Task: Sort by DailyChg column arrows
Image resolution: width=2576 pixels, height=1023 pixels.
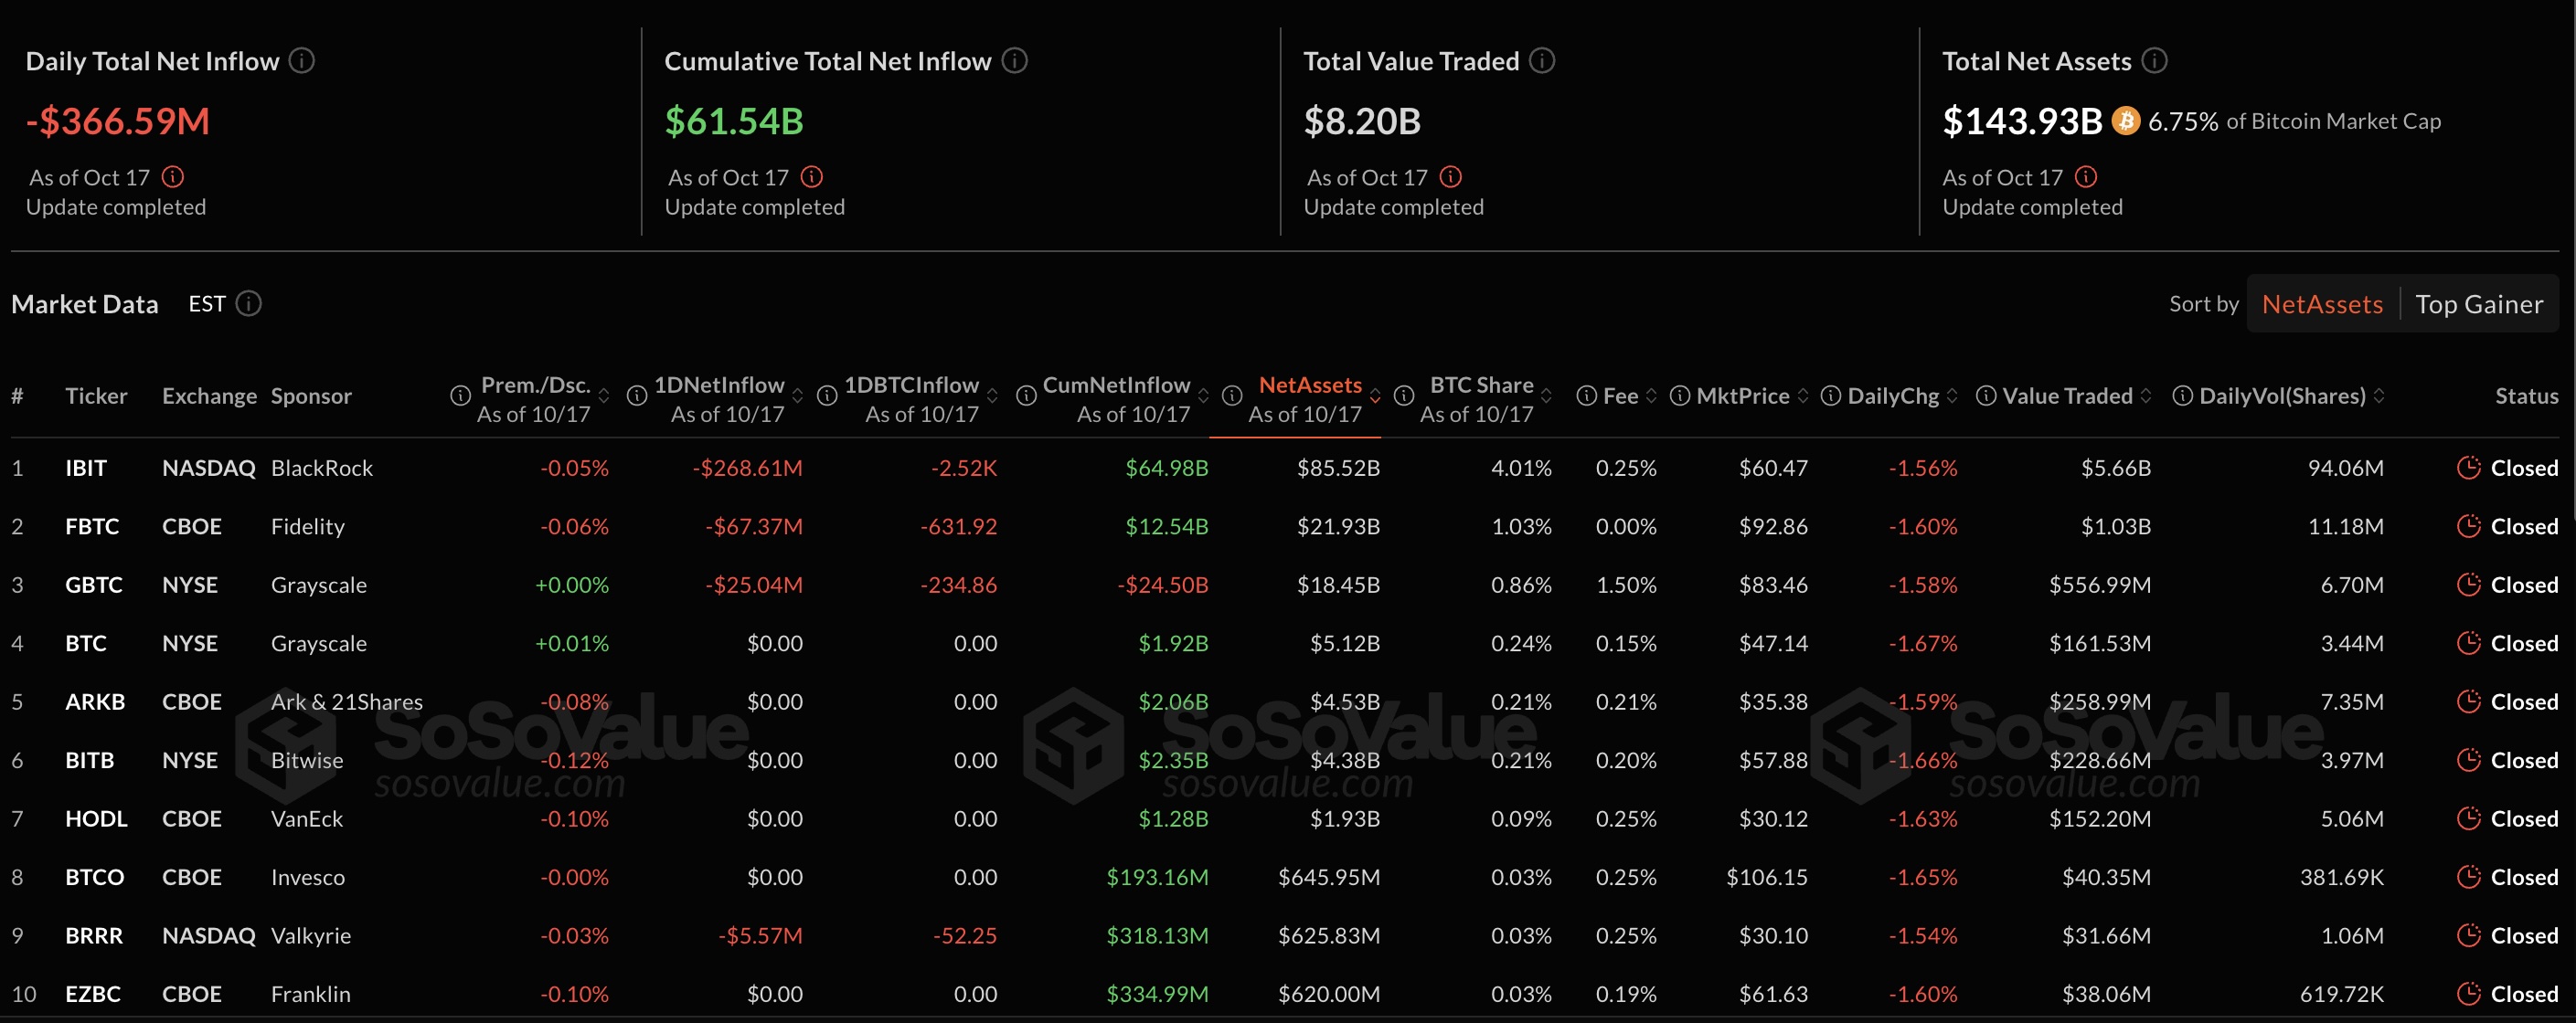Action: click(x=1952, y=395)
